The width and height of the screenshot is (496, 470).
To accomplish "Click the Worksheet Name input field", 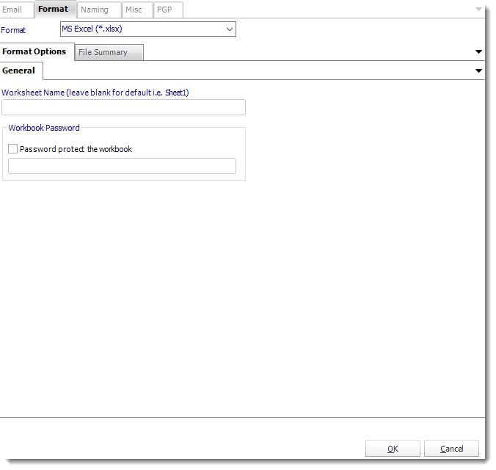I will point(124,107).
